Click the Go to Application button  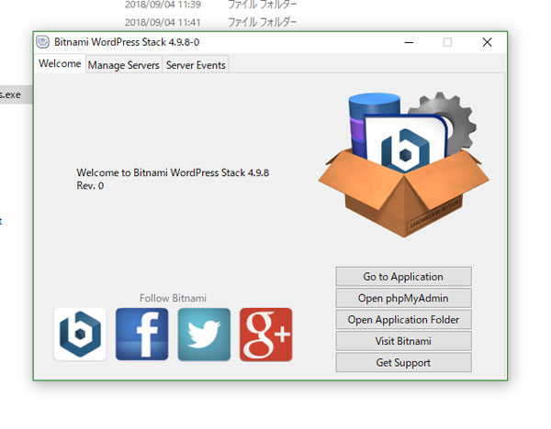pyautogui.click(x=403, y=277)
